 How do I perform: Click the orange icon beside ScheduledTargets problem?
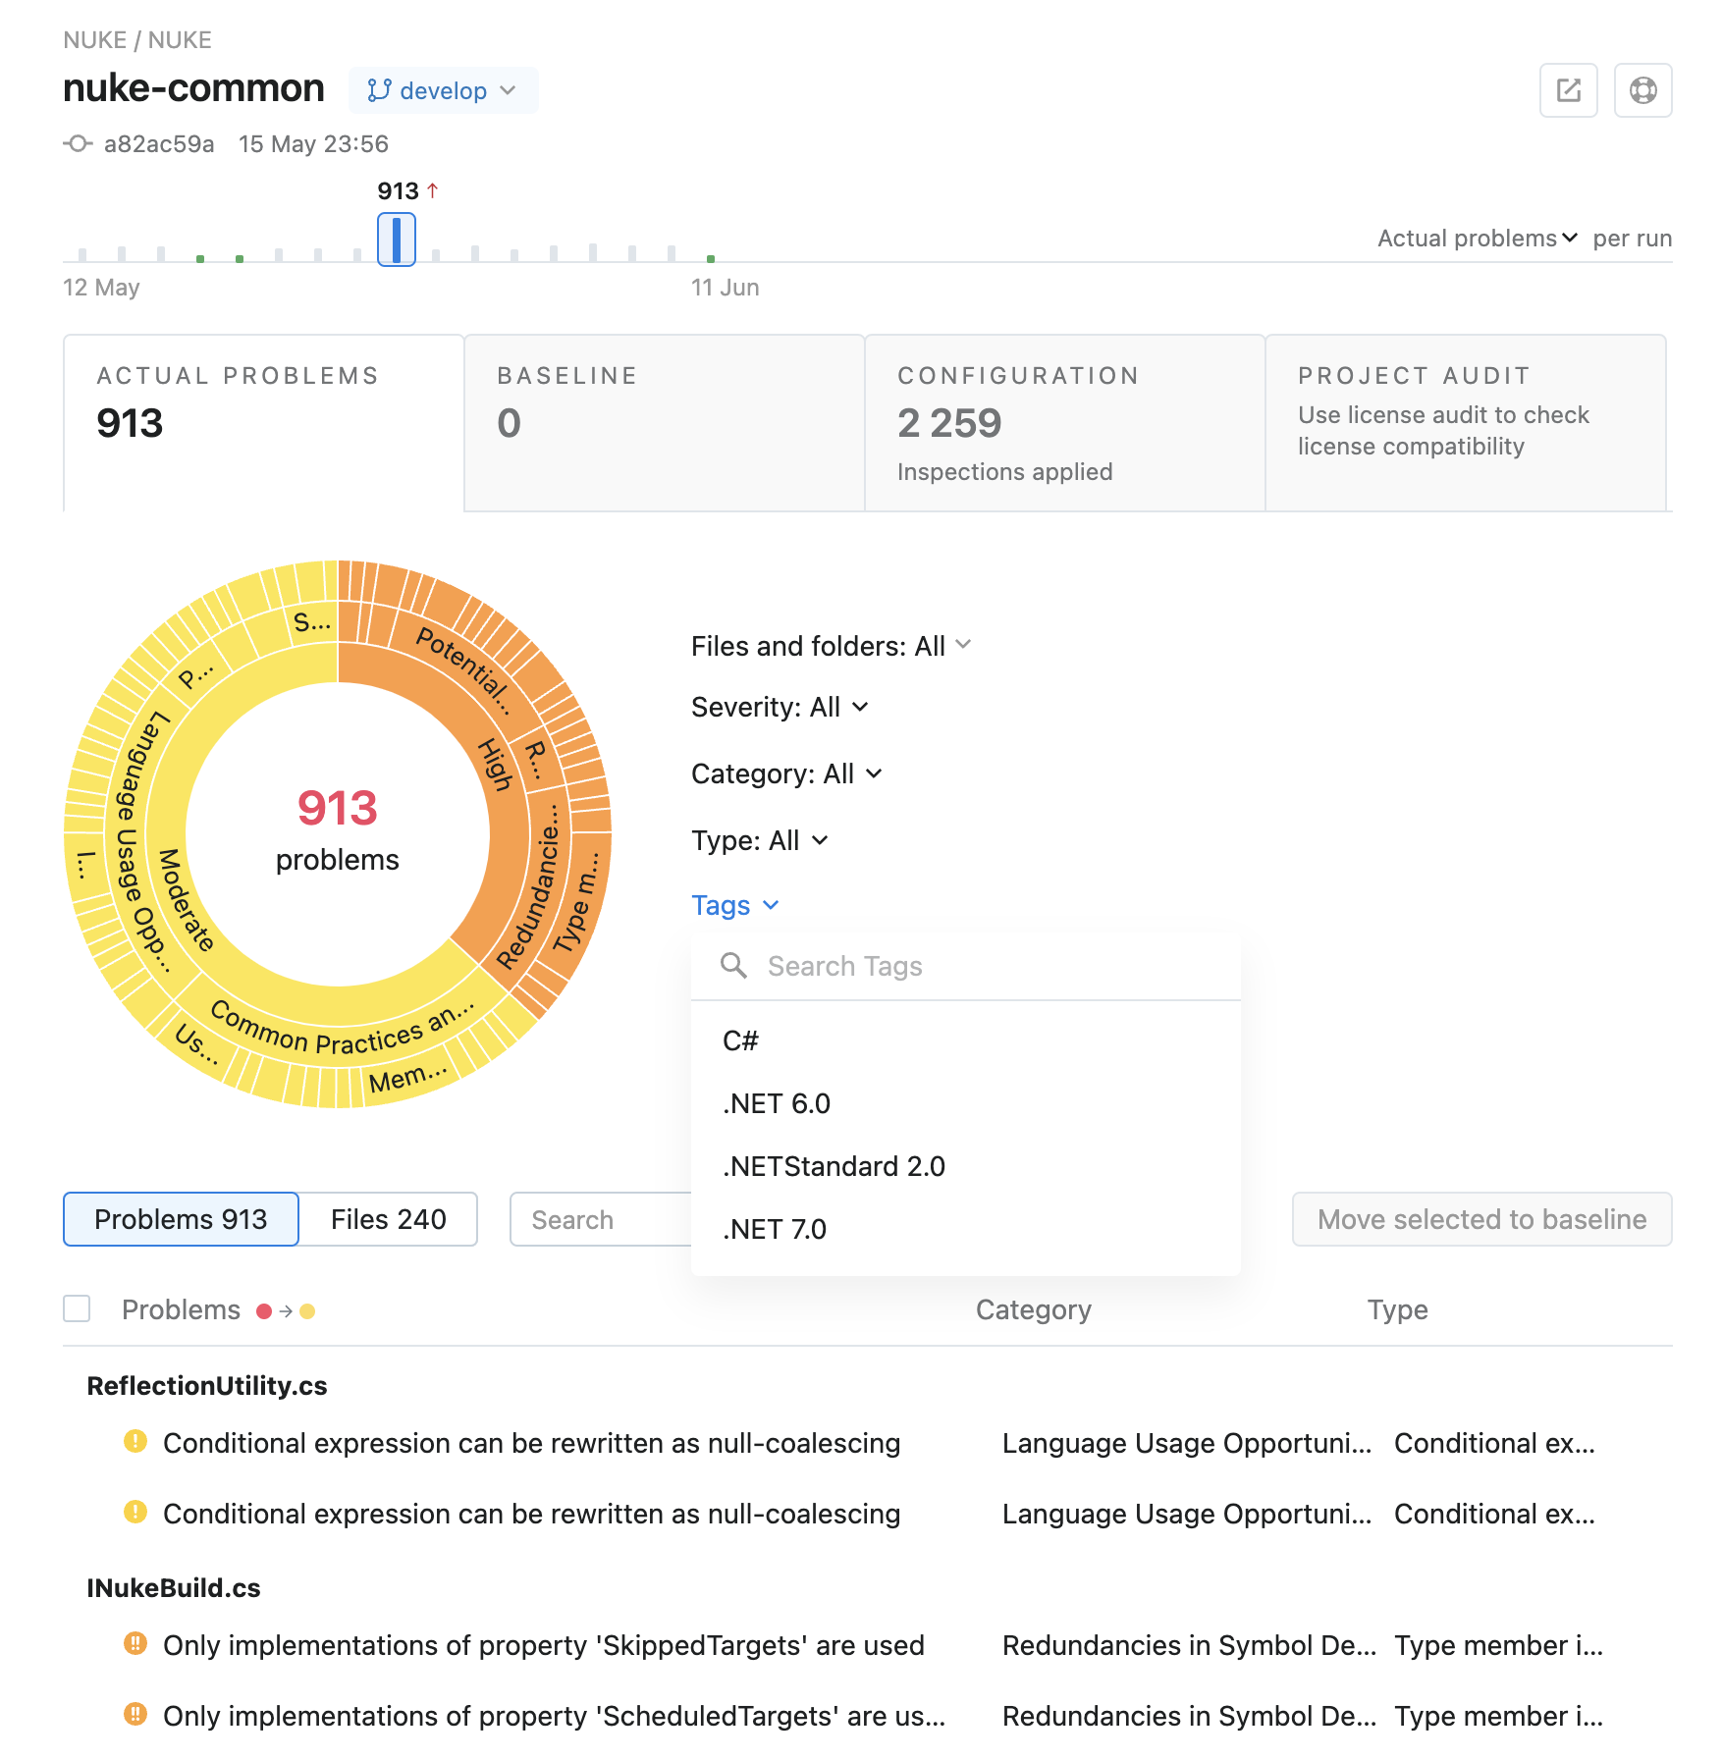[x=135, y=1715]
